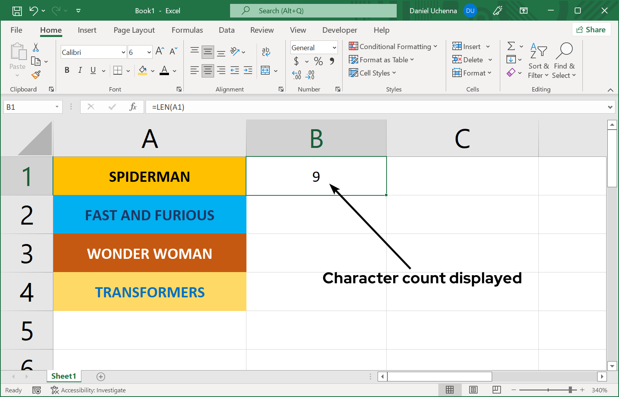Open Cell Styles menu
The image size is (619, 397).
tap(373, 73)
